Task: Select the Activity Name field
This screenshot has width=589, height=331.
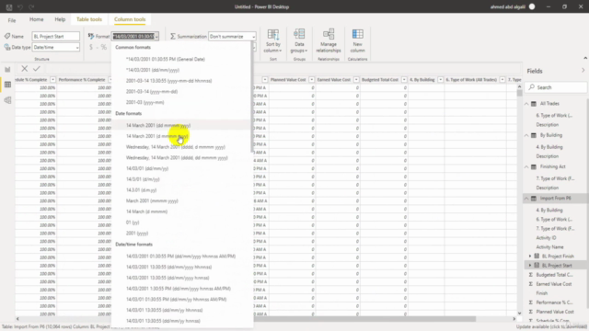Action: point(549,247)
